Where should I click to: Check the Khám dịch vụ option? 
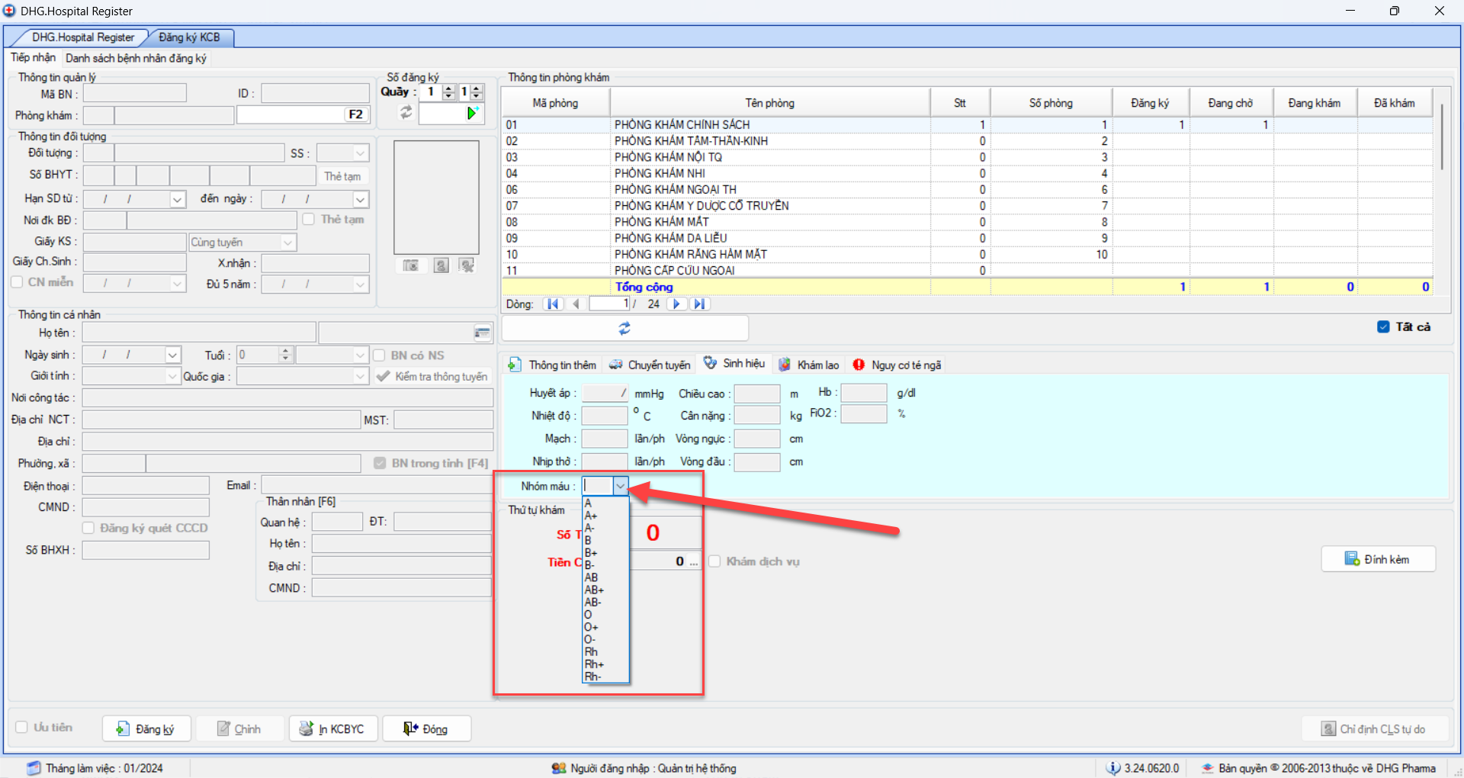coord(714,561)
